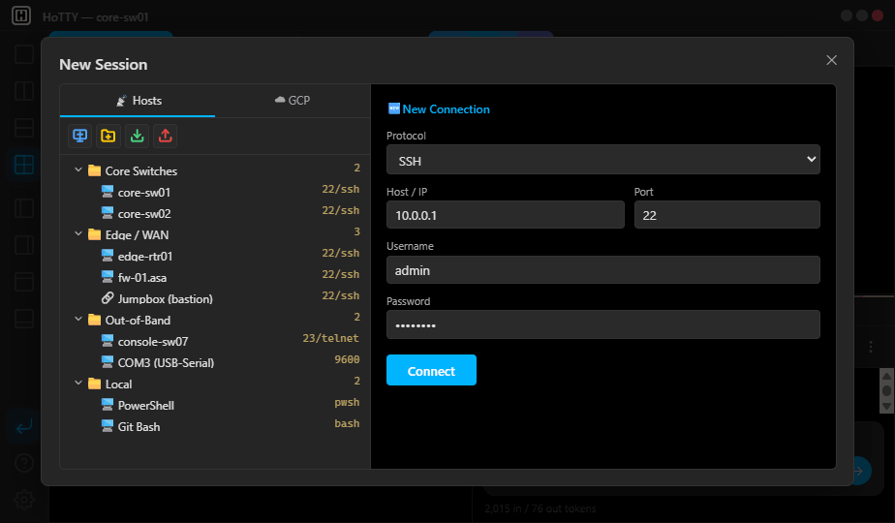Image resolution: width=895 pixels, height=523 pixels.
Task: Click the Host / IP input field
Action: click(506, 215)
